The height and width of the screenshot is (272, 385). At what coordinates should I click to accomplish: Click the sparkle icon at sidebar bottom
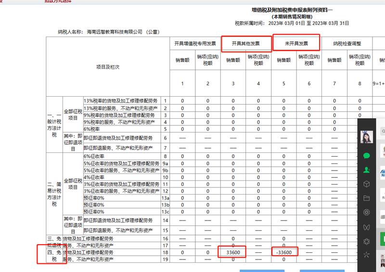[366, 255]
